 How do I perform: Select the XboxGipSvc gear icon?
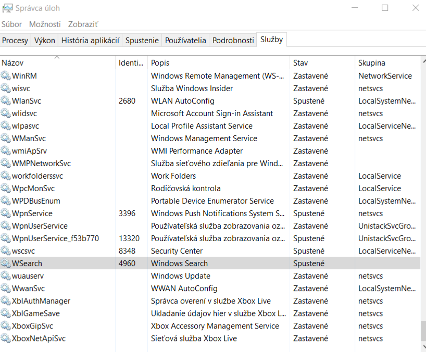click(5, 325)
